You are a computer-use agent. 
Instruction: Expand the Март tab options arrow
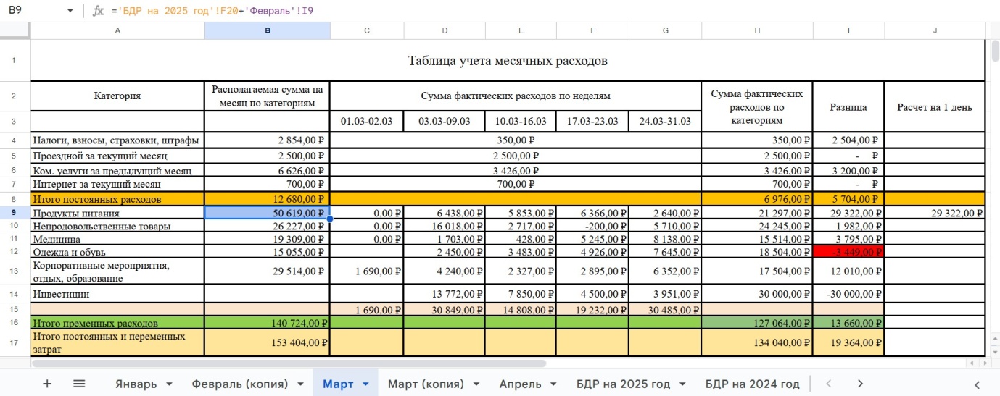coord(365,384)
